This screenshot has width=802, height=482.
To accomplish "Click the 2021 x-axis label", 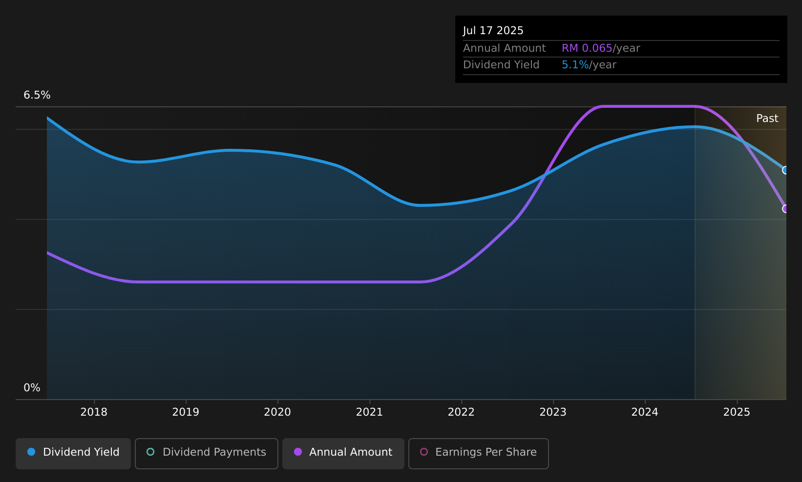I will [x=369, y=412].
